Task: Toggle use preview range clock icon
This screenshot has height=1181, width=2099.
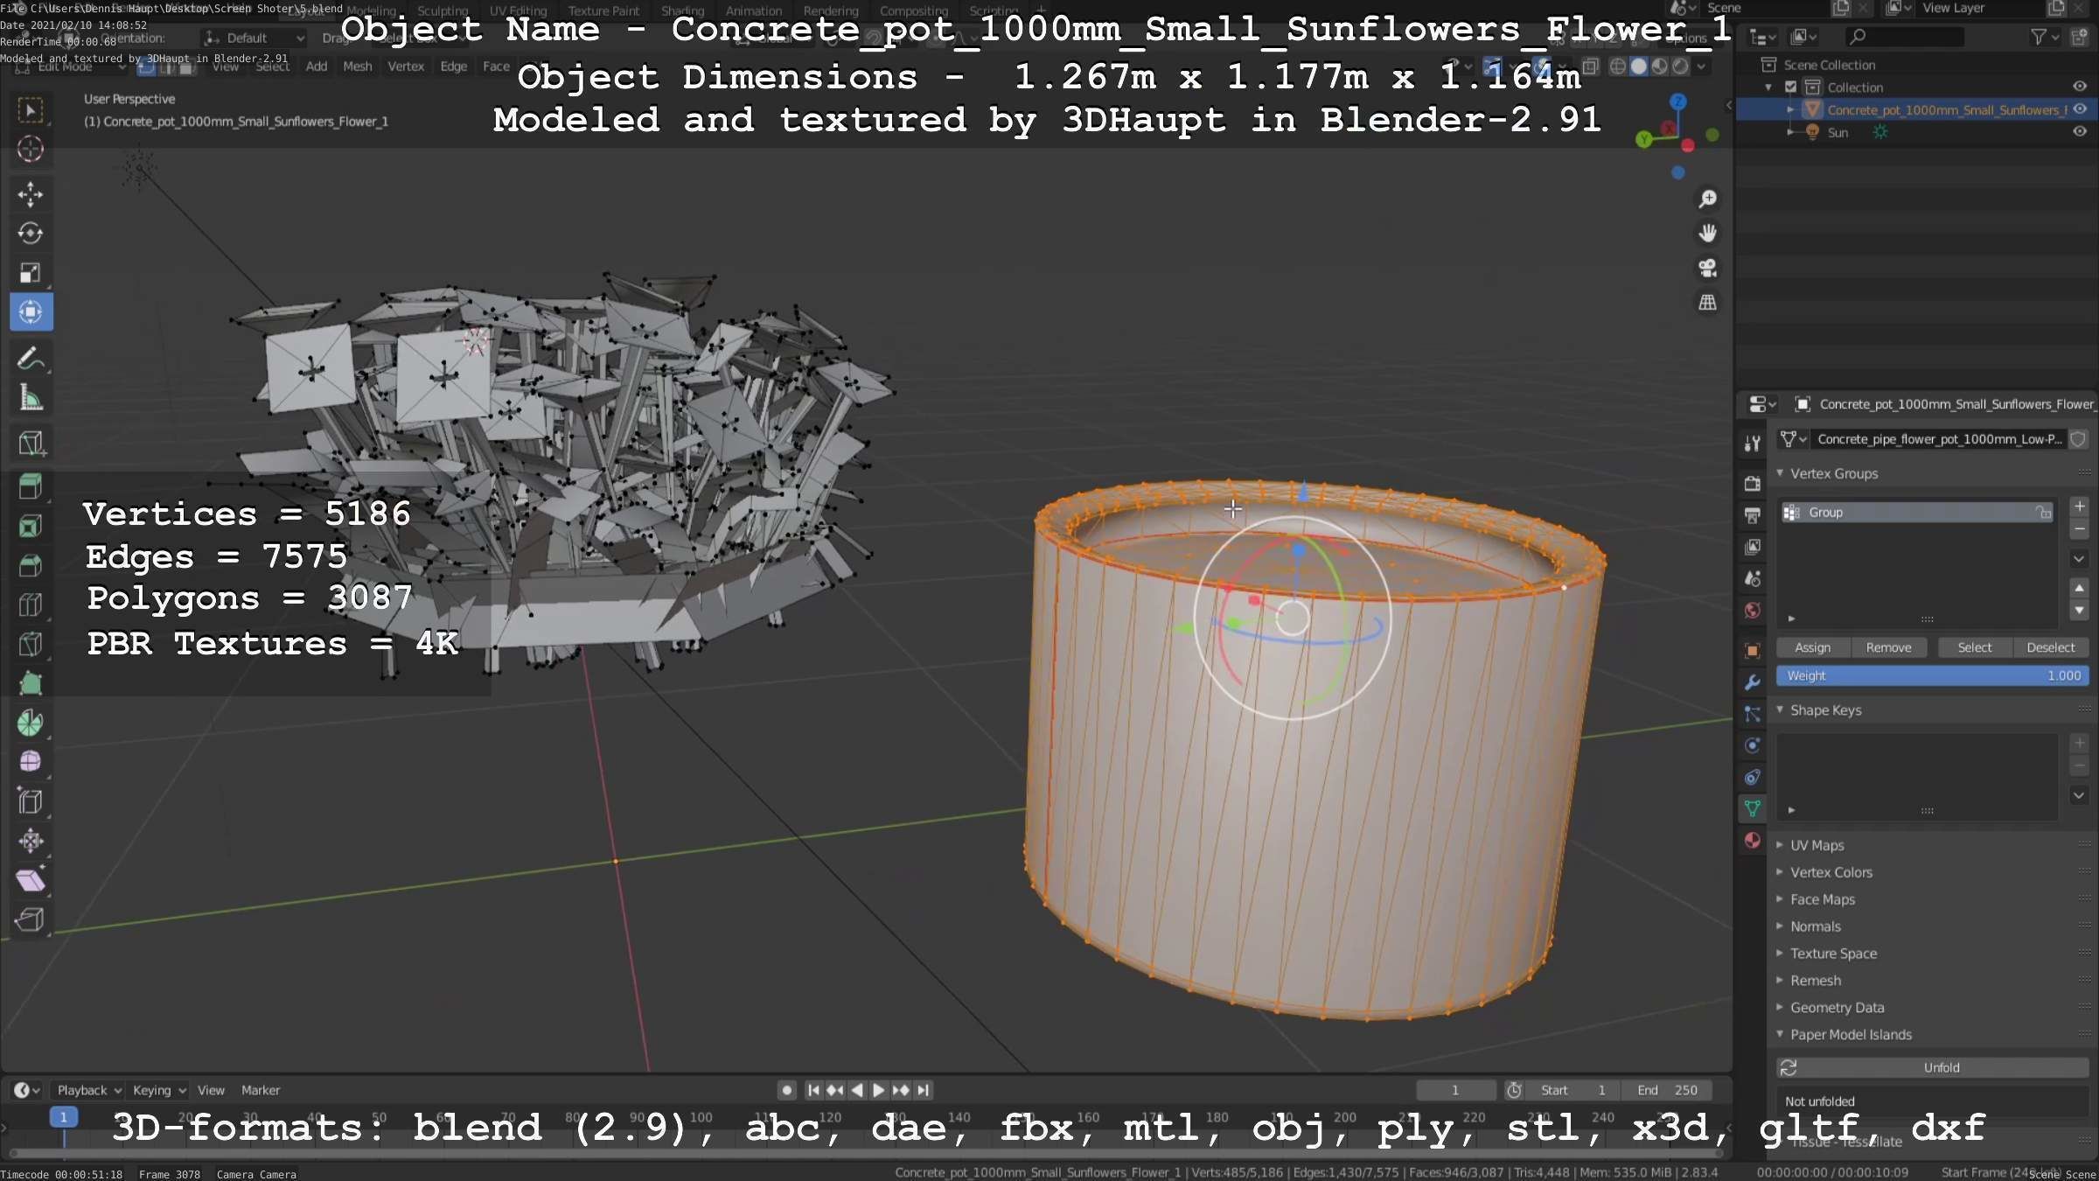Action: (1514, 1090)
